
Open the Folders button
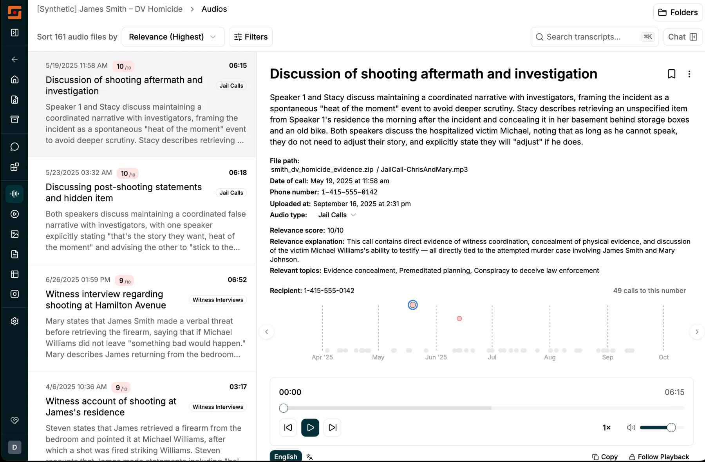point(678,13)
